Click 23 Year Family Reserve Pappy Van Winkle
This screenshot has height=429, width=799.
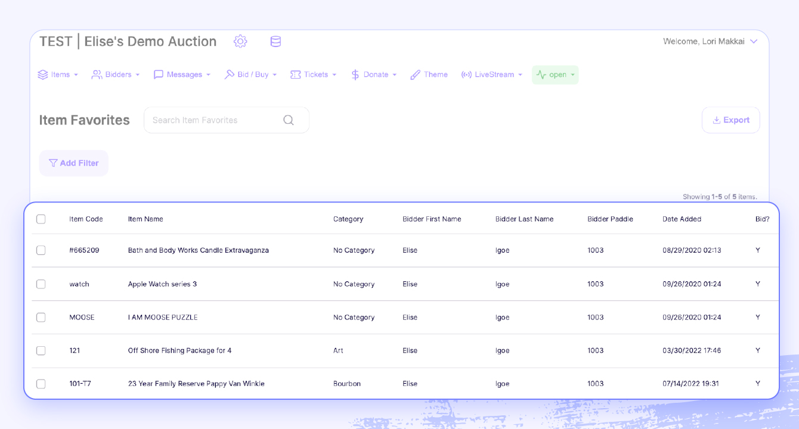pos(196,384)
